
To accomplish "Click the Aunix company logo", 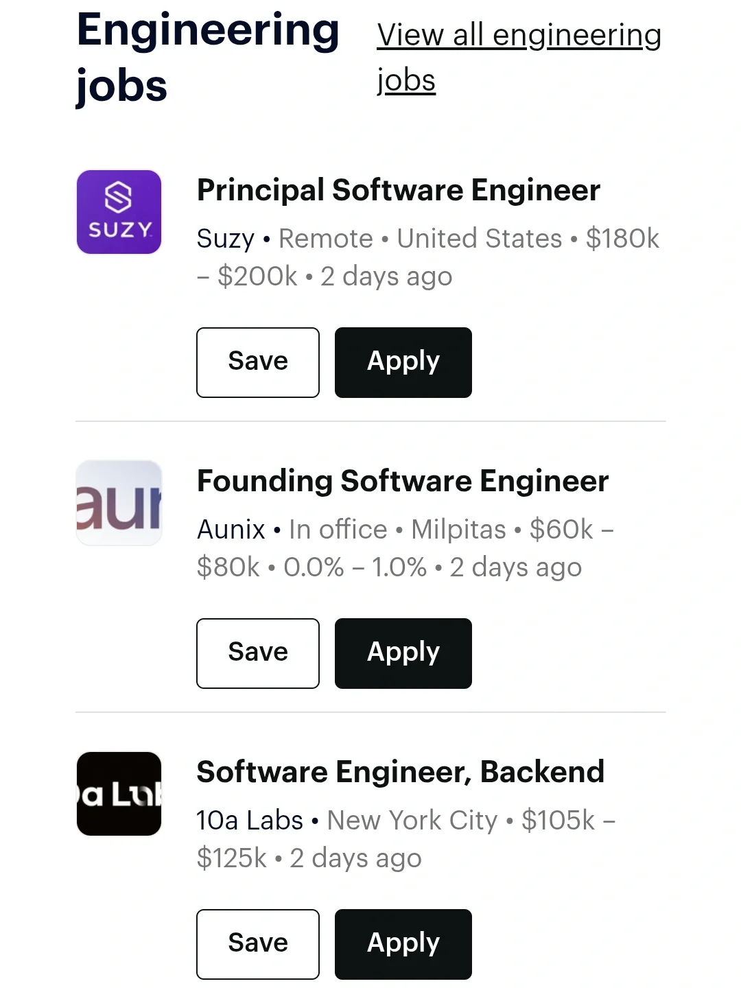I will [119, 503].
